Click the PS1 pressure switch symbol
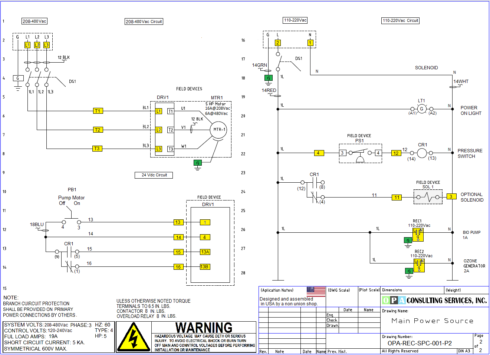This screenshot has width=490, height=355. [360, 153]
